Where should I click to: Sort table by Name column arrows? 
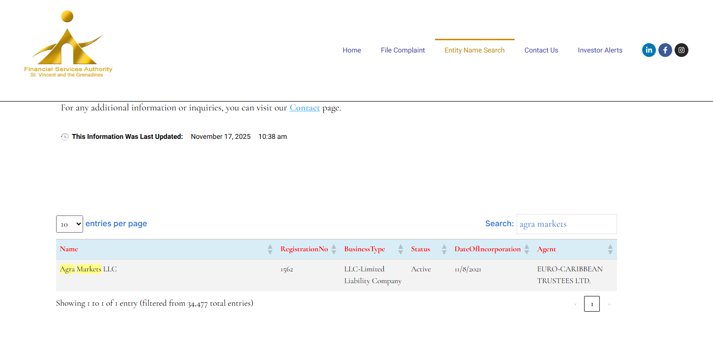[x=270, y=249]
